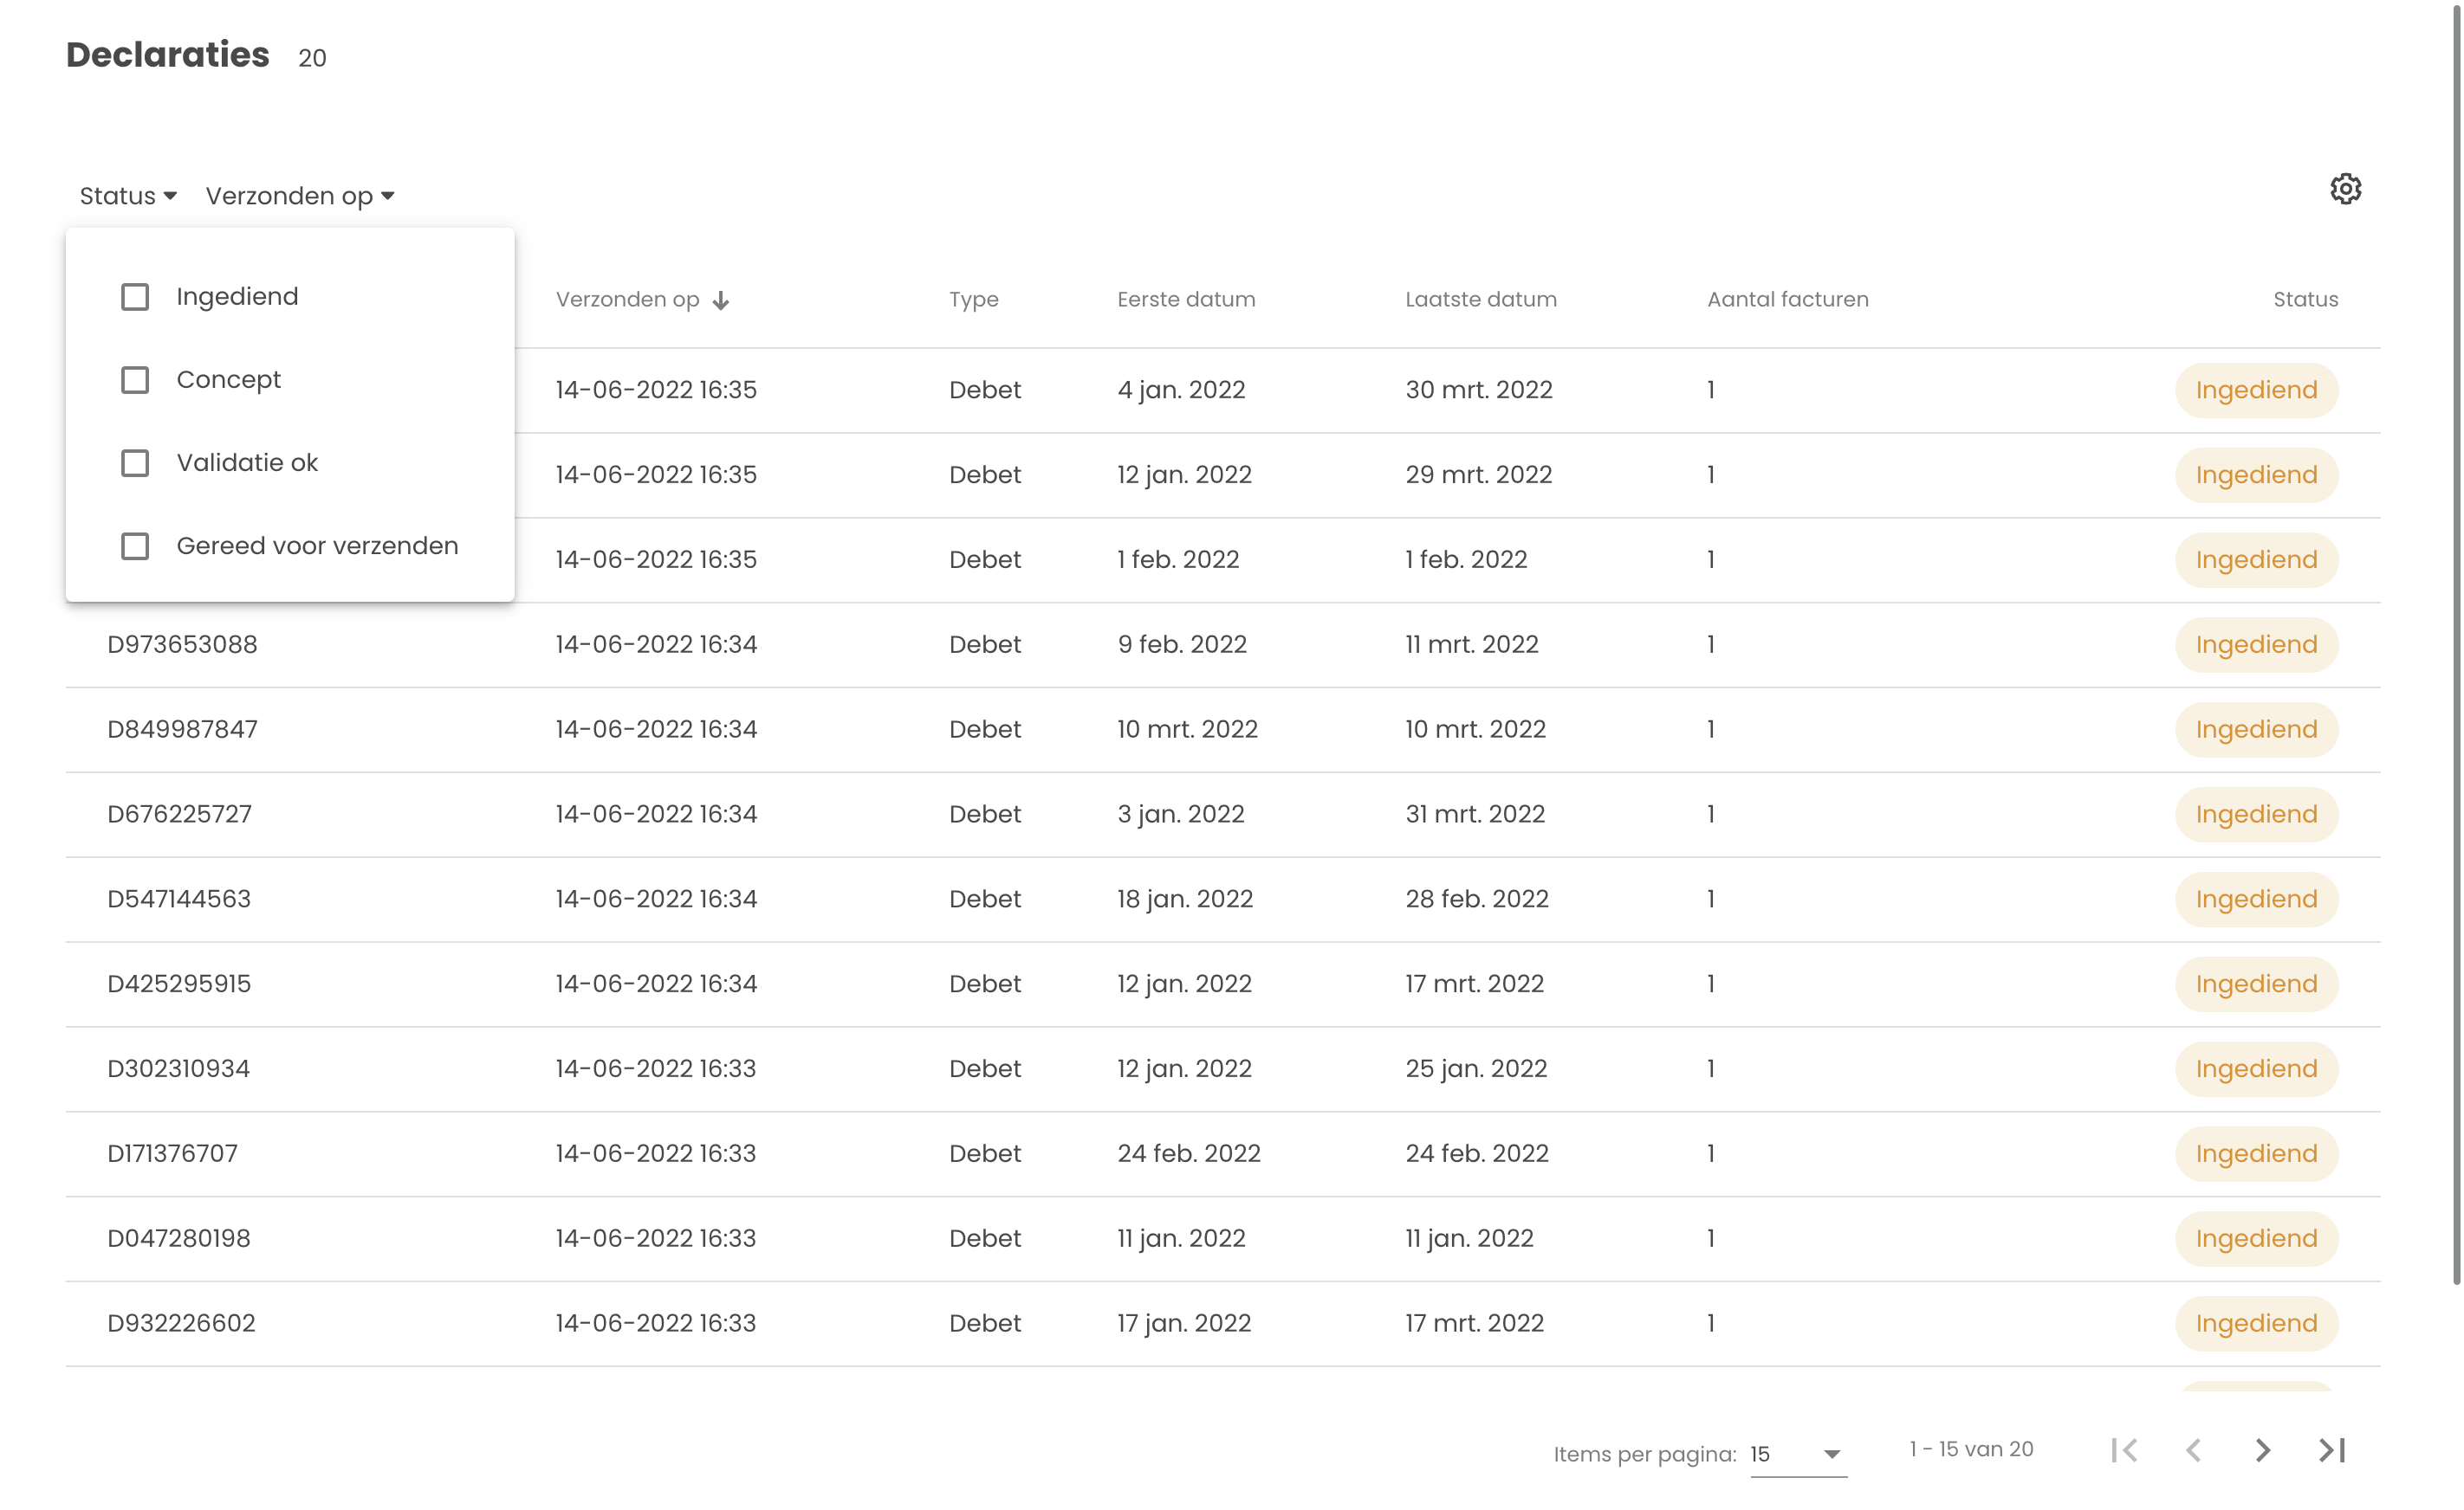
Task: Go to the first page
Action: 2125,1450
